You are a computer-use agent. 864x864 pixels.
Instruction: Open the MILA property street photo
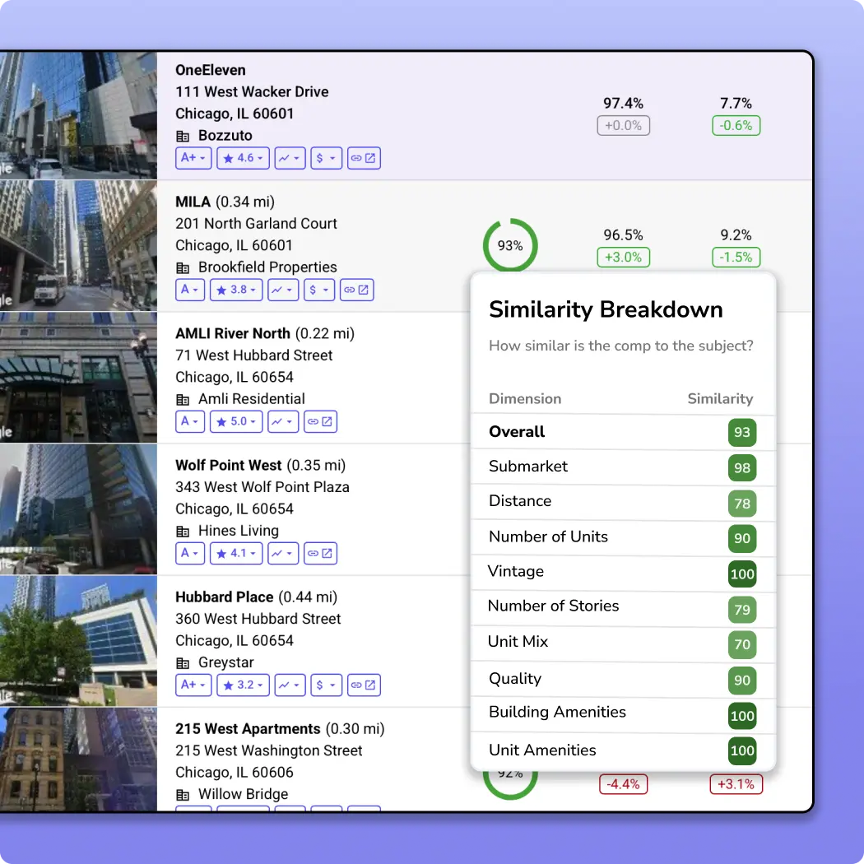pos(78,246)
